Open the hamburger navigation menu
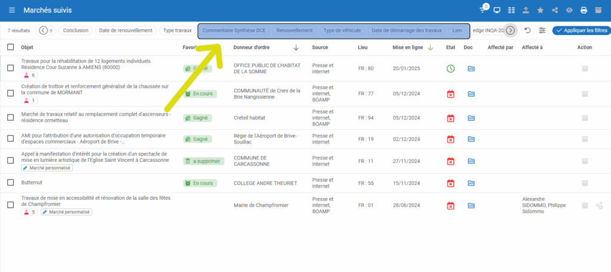 [x=12, y=11]
